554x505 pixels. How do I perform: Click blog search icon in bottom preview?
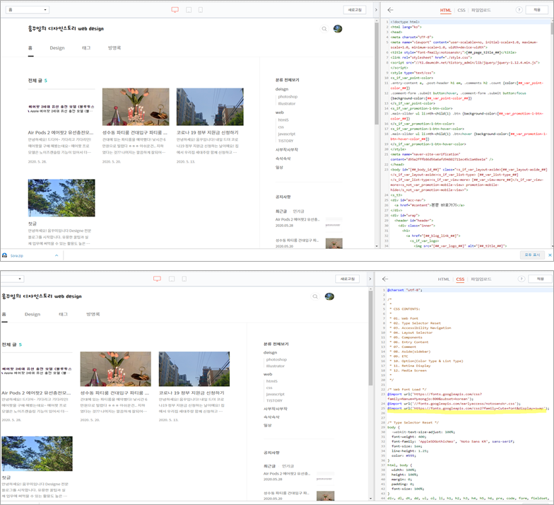315,297
